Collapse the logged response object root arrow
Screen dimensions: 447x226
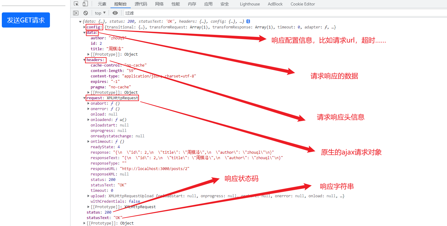[80, 22]
